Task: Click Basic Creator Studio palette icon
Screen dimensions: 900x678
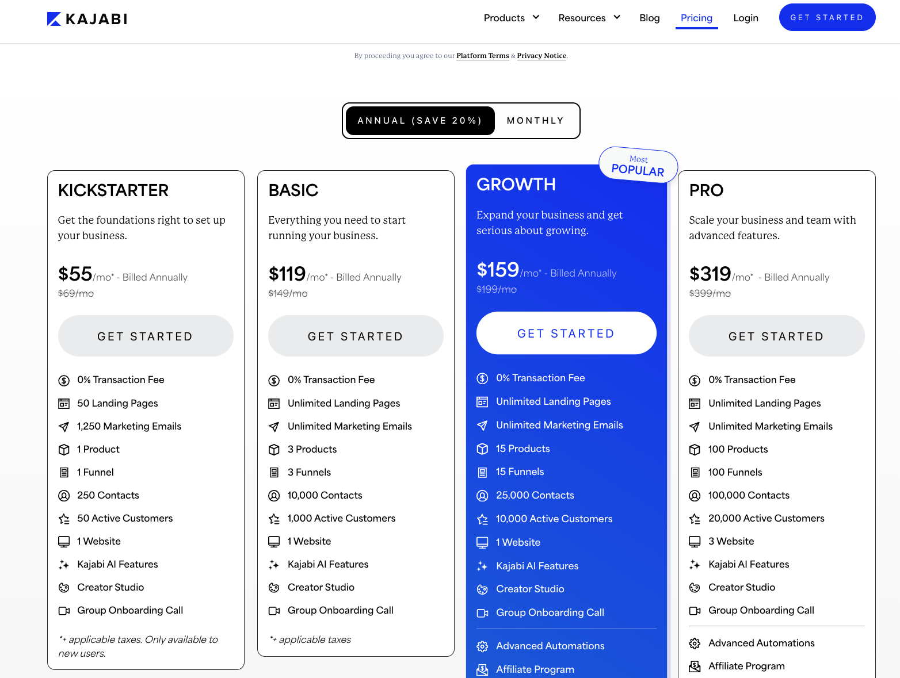Action: pyautogui.click(x=274, y=588)
